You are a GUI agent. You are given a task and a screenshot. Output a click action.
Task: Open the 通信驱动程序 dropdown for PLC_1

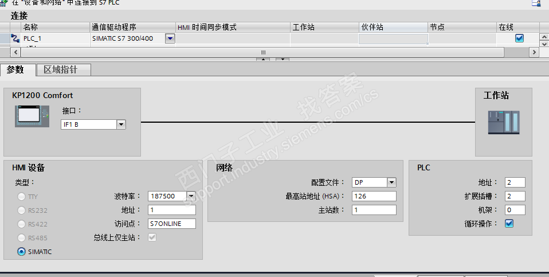pos(170,38)
